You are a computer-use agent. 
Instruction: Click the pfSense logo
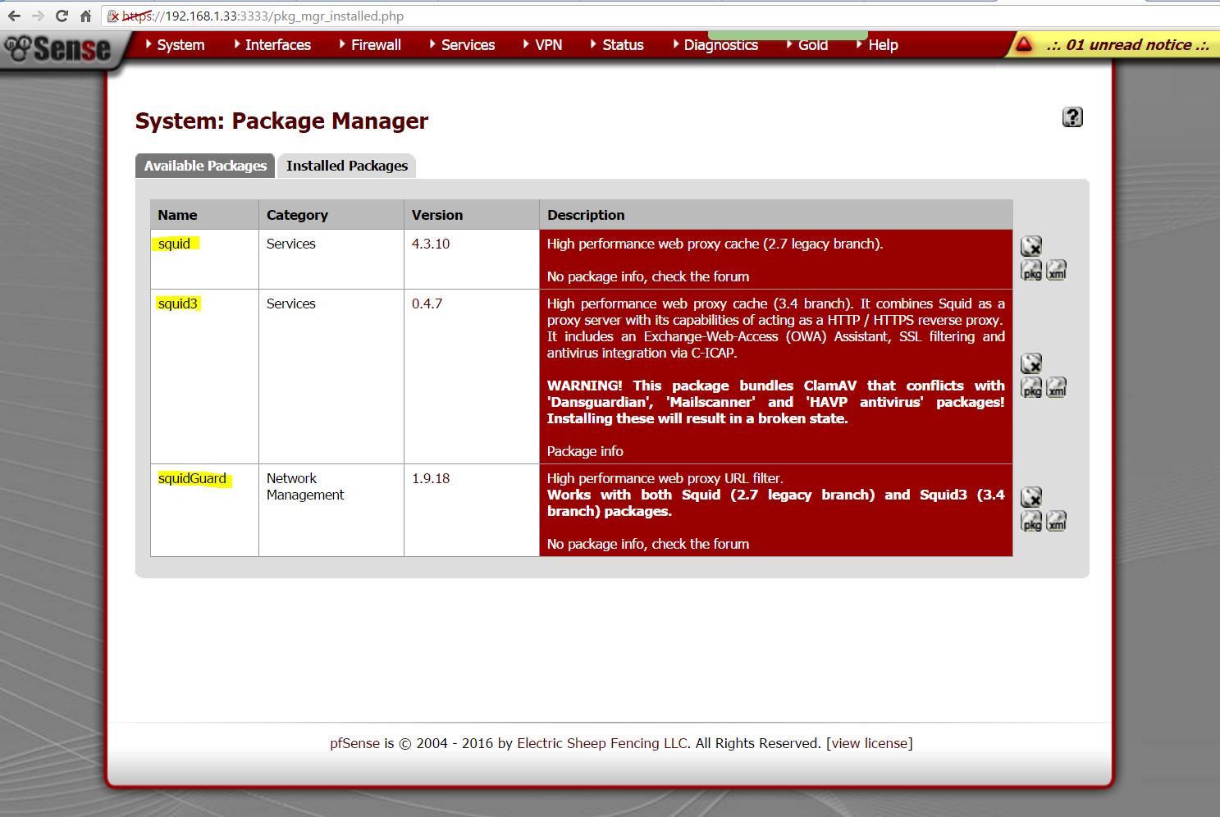57,49
